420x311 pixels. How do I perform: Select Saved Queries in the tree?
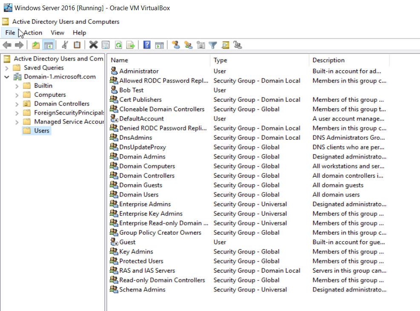[x=44, y=68]
